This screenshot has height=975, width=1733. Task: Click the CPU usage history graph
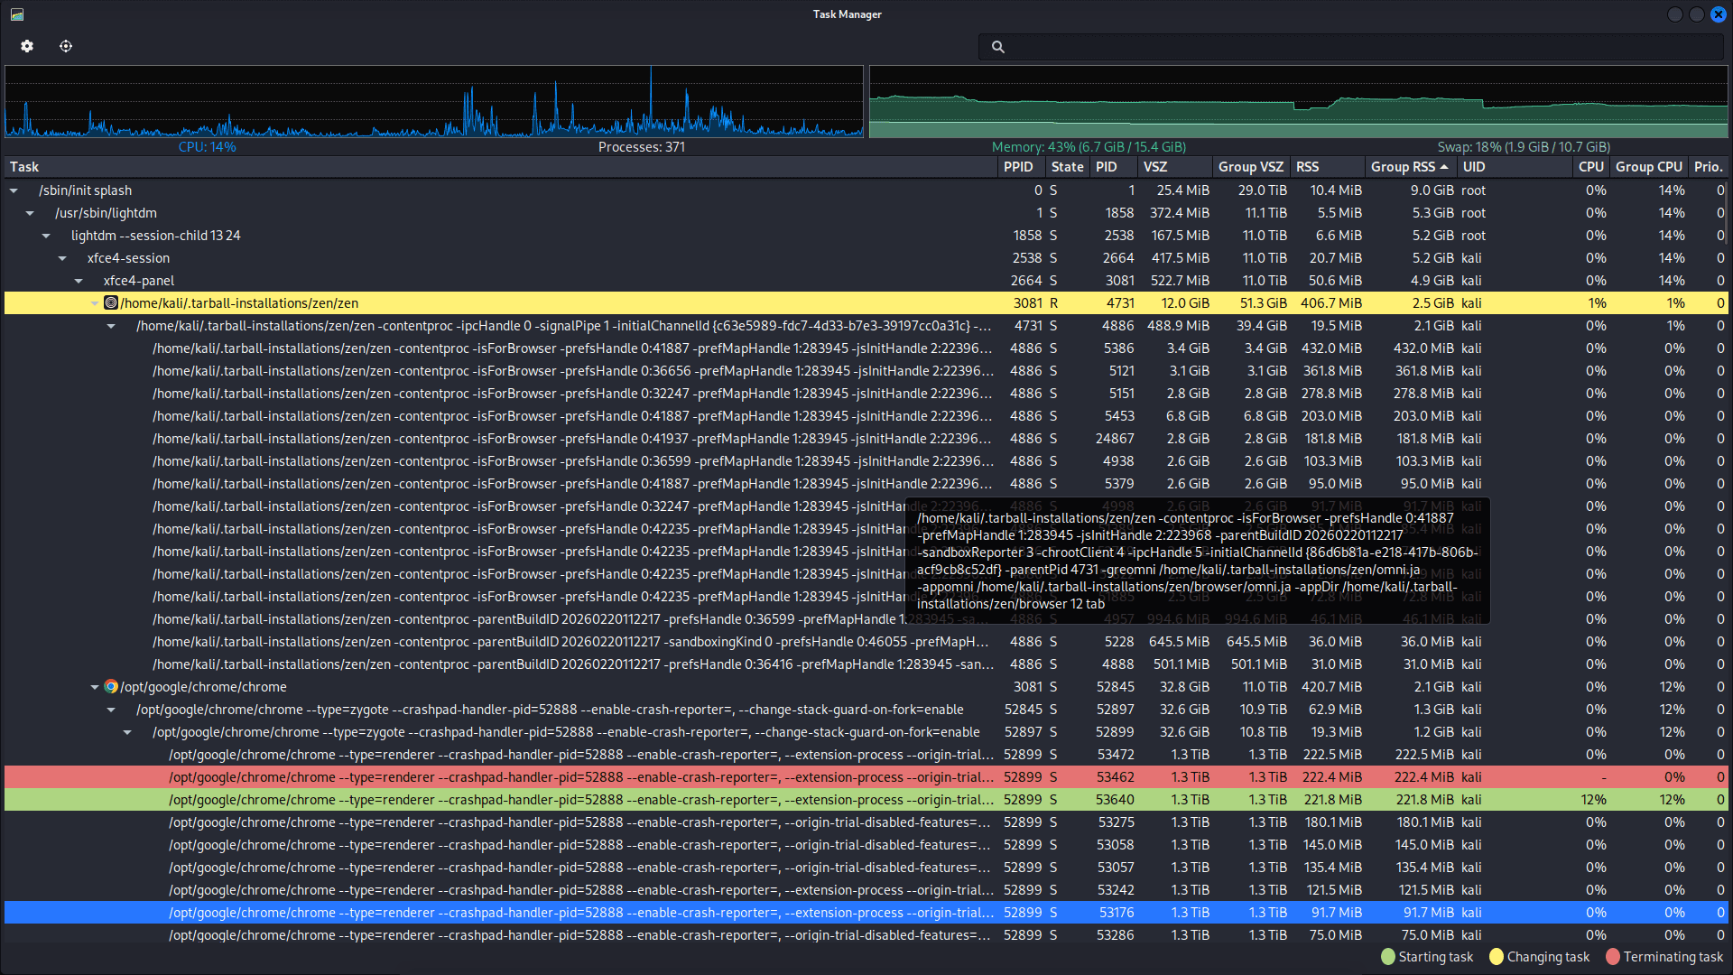click(434, 101)
